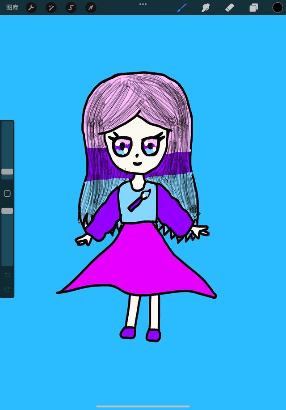Screen dimensions: 286x410
Task: Open the black color picker circle
Action: tap(278, 8)
